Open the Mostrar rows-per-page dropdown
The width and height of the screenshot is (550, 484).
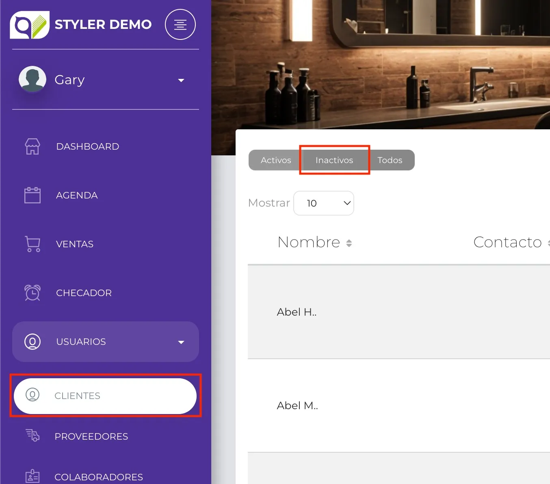pos(324,203)
